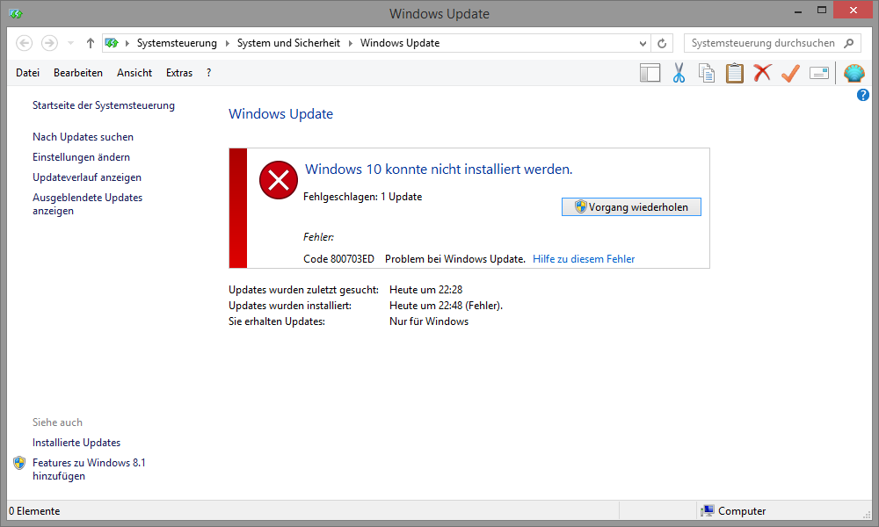Open Einstellungen ändern link
879x527 pixels.
81,157
